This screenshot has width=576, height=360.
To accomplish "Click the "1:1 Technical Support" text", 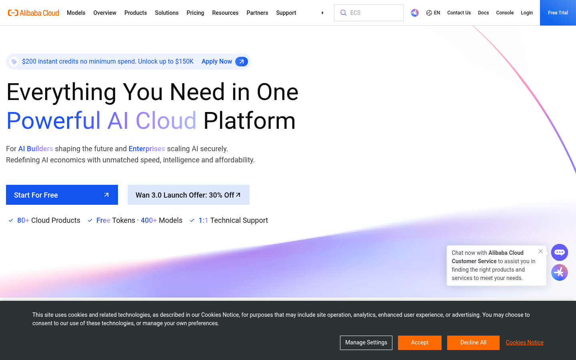I will coord(233,220).
